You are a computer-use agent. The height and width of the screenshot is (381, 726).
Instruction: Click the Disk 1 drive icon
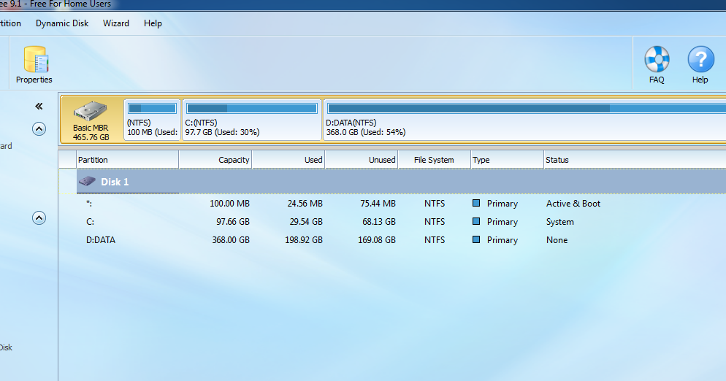click(87, 182)
